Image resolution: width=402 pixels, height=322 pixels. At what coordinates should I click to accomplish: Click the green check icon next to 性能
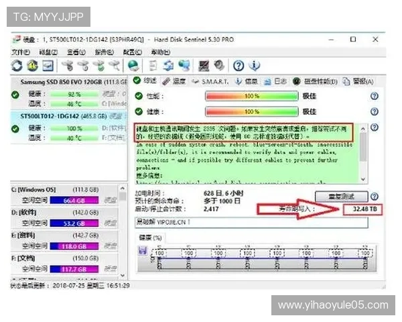coord(139,96)
